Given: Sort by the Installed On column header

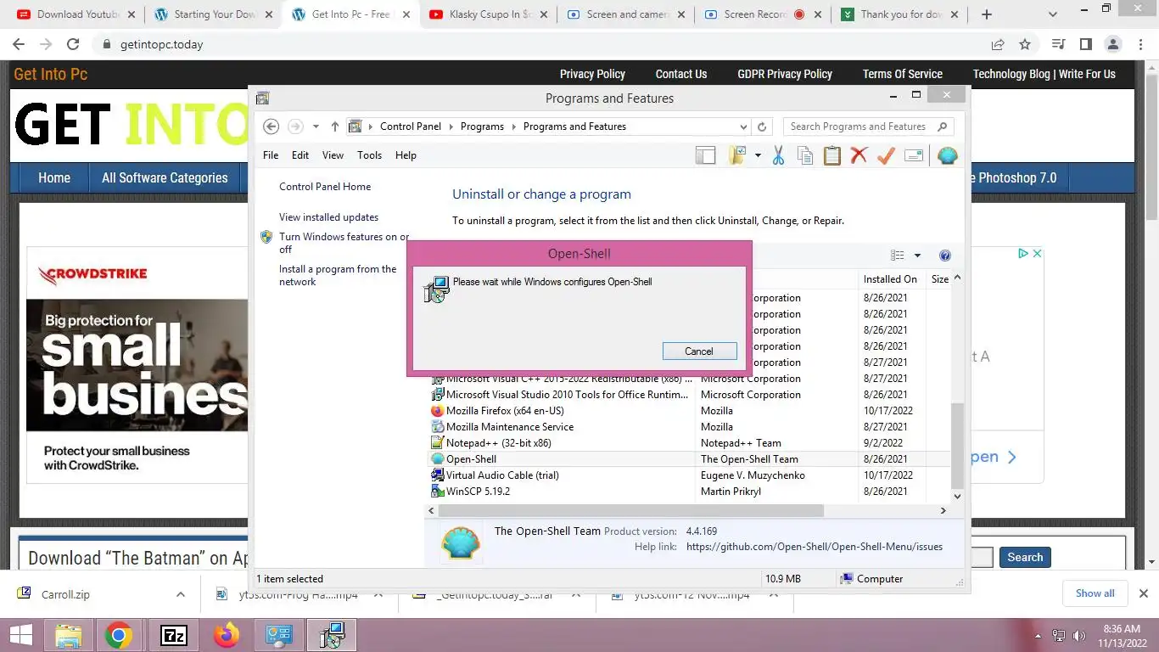Looking at the screenshot, I should pos(890,279).
